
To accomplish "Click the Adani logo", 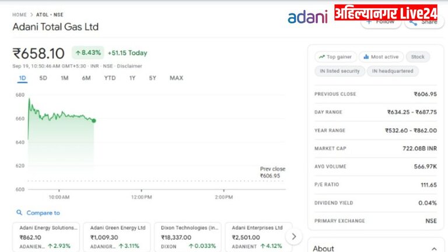I will click(307, 16).
